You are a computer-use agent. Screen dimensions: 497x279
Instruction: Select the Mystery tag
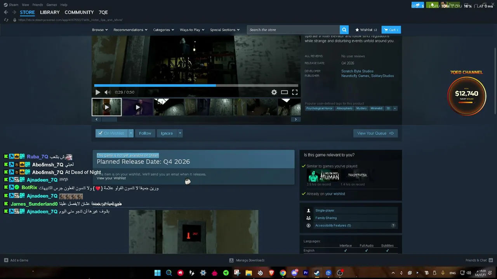(x=361, y=108)
